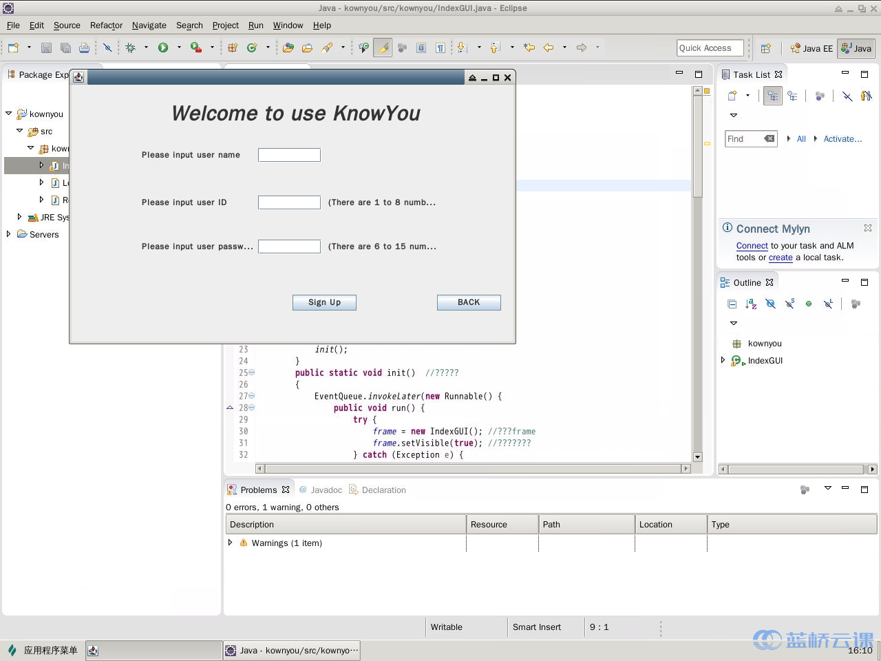This screenshot has height=661, width=881.
Task: Sort Outline members alphabetically
Action: click(x=751, y=304)
